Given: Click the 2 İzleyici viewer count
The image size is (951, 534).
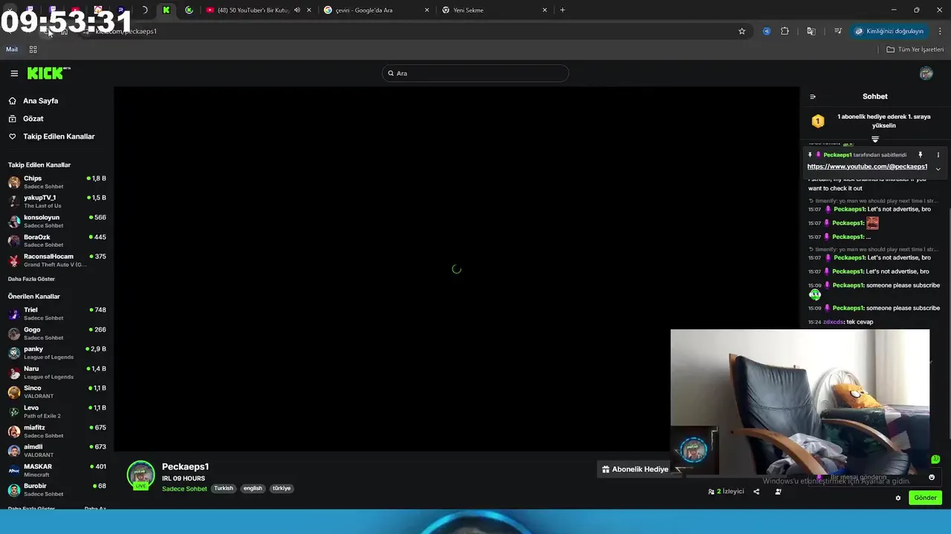Looking at the screenshot, I should (x=726, y=491).
